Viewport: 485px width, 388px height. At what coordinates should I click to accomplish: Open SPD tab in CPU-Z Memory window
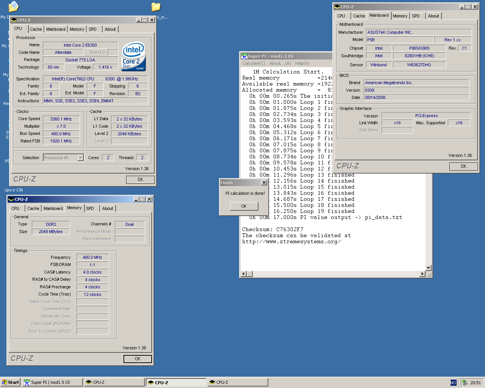click(x=90, y=208)
